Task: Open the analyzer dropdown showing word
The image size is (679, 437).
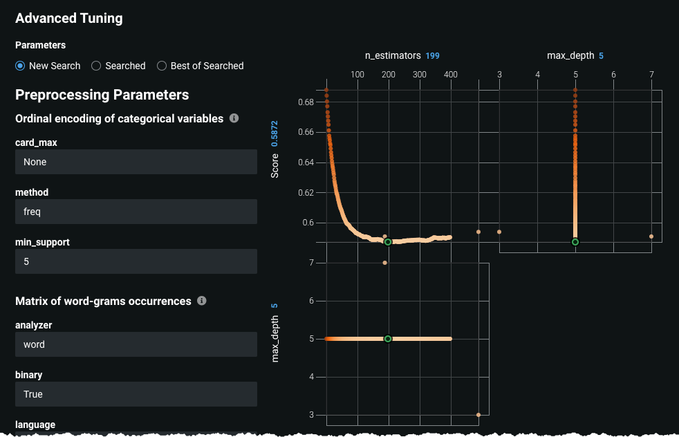Action: [136, 344]
